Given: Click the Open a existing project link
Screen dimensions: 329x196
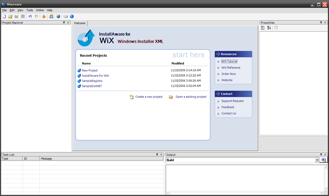Looking at the screenshot, I should 191,97.
